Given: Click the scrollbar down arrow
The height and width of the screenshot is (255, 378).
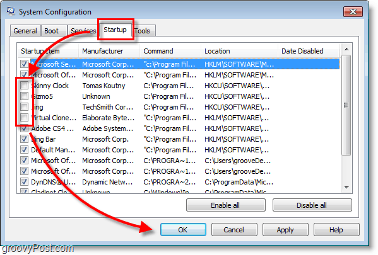Looking at the screenshot, I should [346, 188].
